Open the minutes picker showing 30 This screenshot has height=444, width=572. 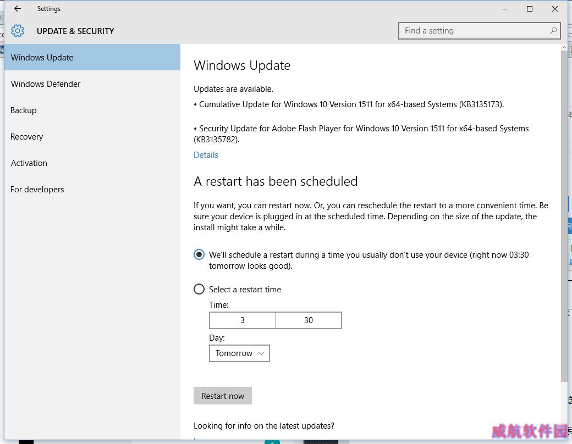[x=309, y=320]
